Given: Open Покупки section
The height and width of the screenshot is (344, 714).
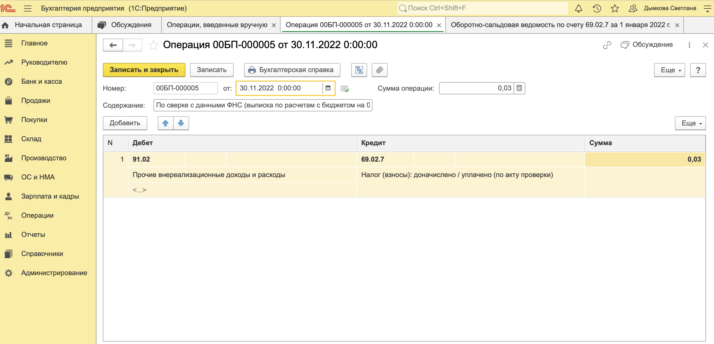Looking at the screenshot, I should (48, 120).
